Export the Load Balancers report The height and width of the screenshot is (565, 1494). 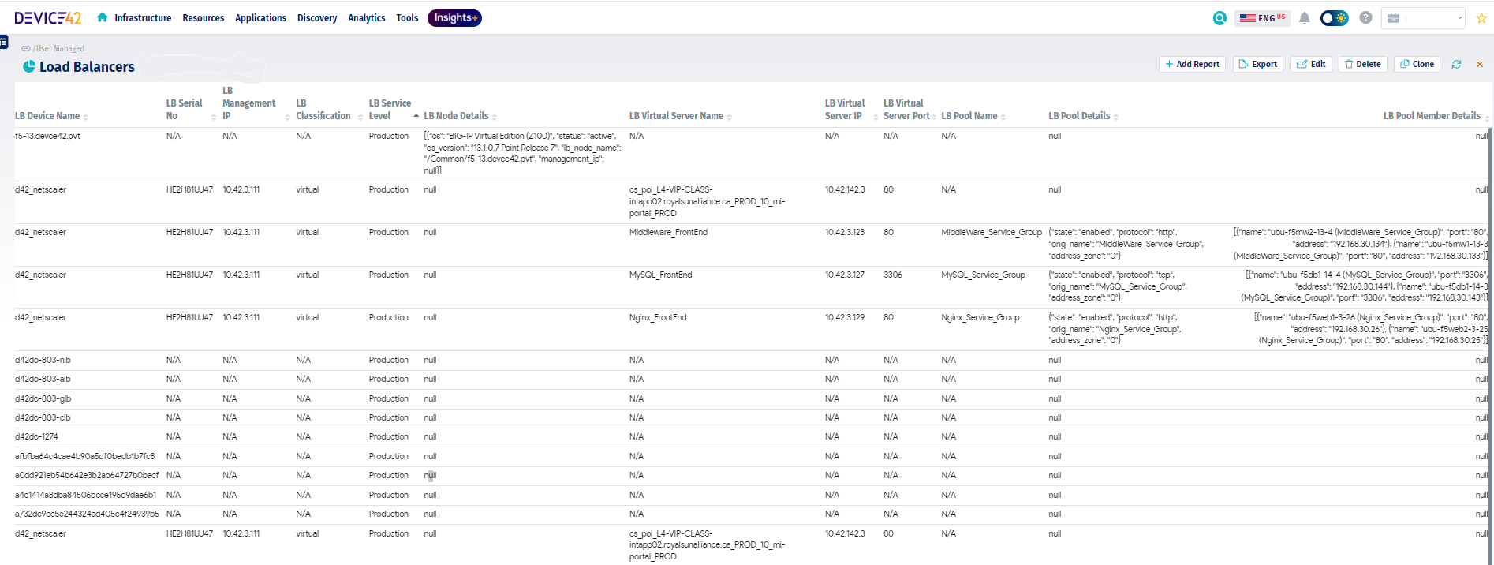click(1257, 64)
